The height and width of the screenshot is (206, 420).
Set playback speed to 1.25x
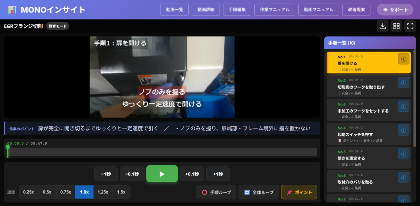click(103, 192)
